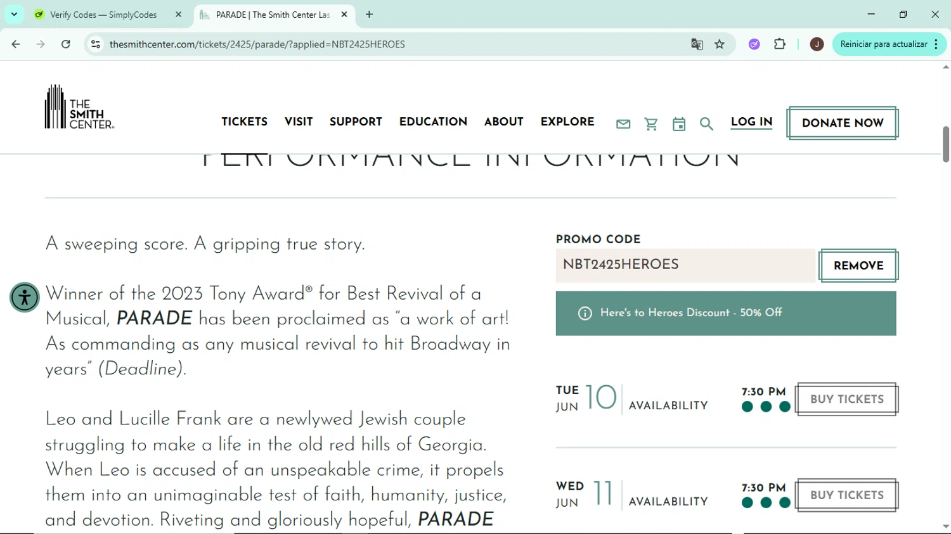Open the VISIT menu
Image resolution: width=951 pixels, height=534 pixels.
tap(299, 122)
